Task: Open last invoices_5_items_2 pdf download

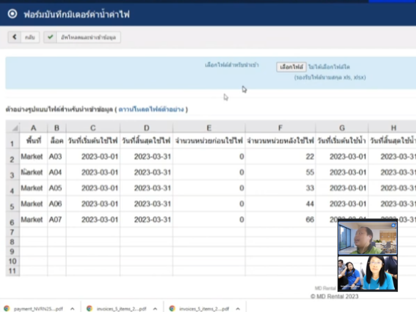Action: [x=204, y=309]
